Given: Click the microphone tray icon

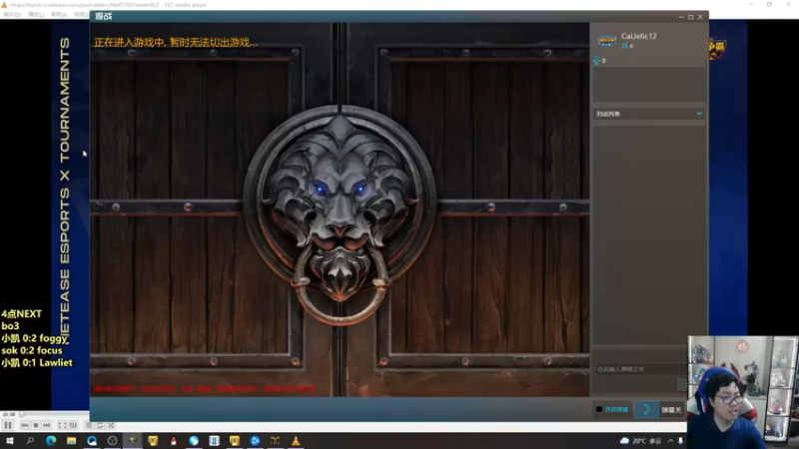Looking at the screenshot, I should [x=681, y=441].
